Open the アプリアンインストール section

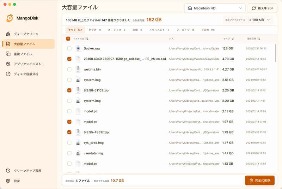pos(29,64)
